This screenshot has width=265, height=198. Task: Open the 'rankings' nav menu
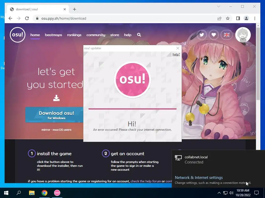[74, 35]
